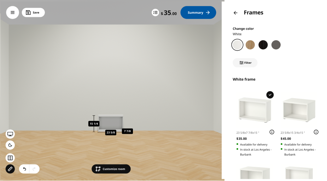Undo the last action
The width and height of the screenshot is (327, 181).
(x=24, y=169)
